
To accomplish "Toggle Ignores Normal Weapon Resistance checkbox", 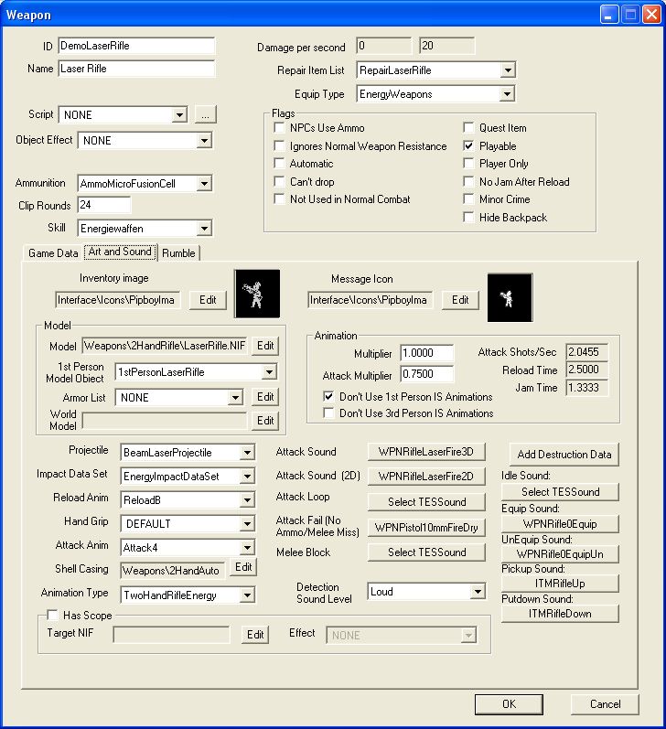I will click(x=280, y=146).
